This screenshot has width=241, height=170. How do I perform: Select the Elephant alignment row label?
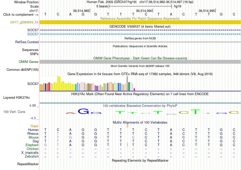(32, 145)
